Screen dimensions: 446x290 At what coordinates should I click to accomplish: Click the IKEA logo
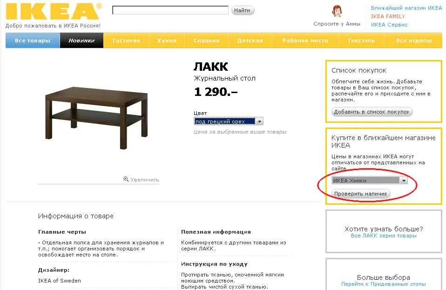(x=54, y=11)
